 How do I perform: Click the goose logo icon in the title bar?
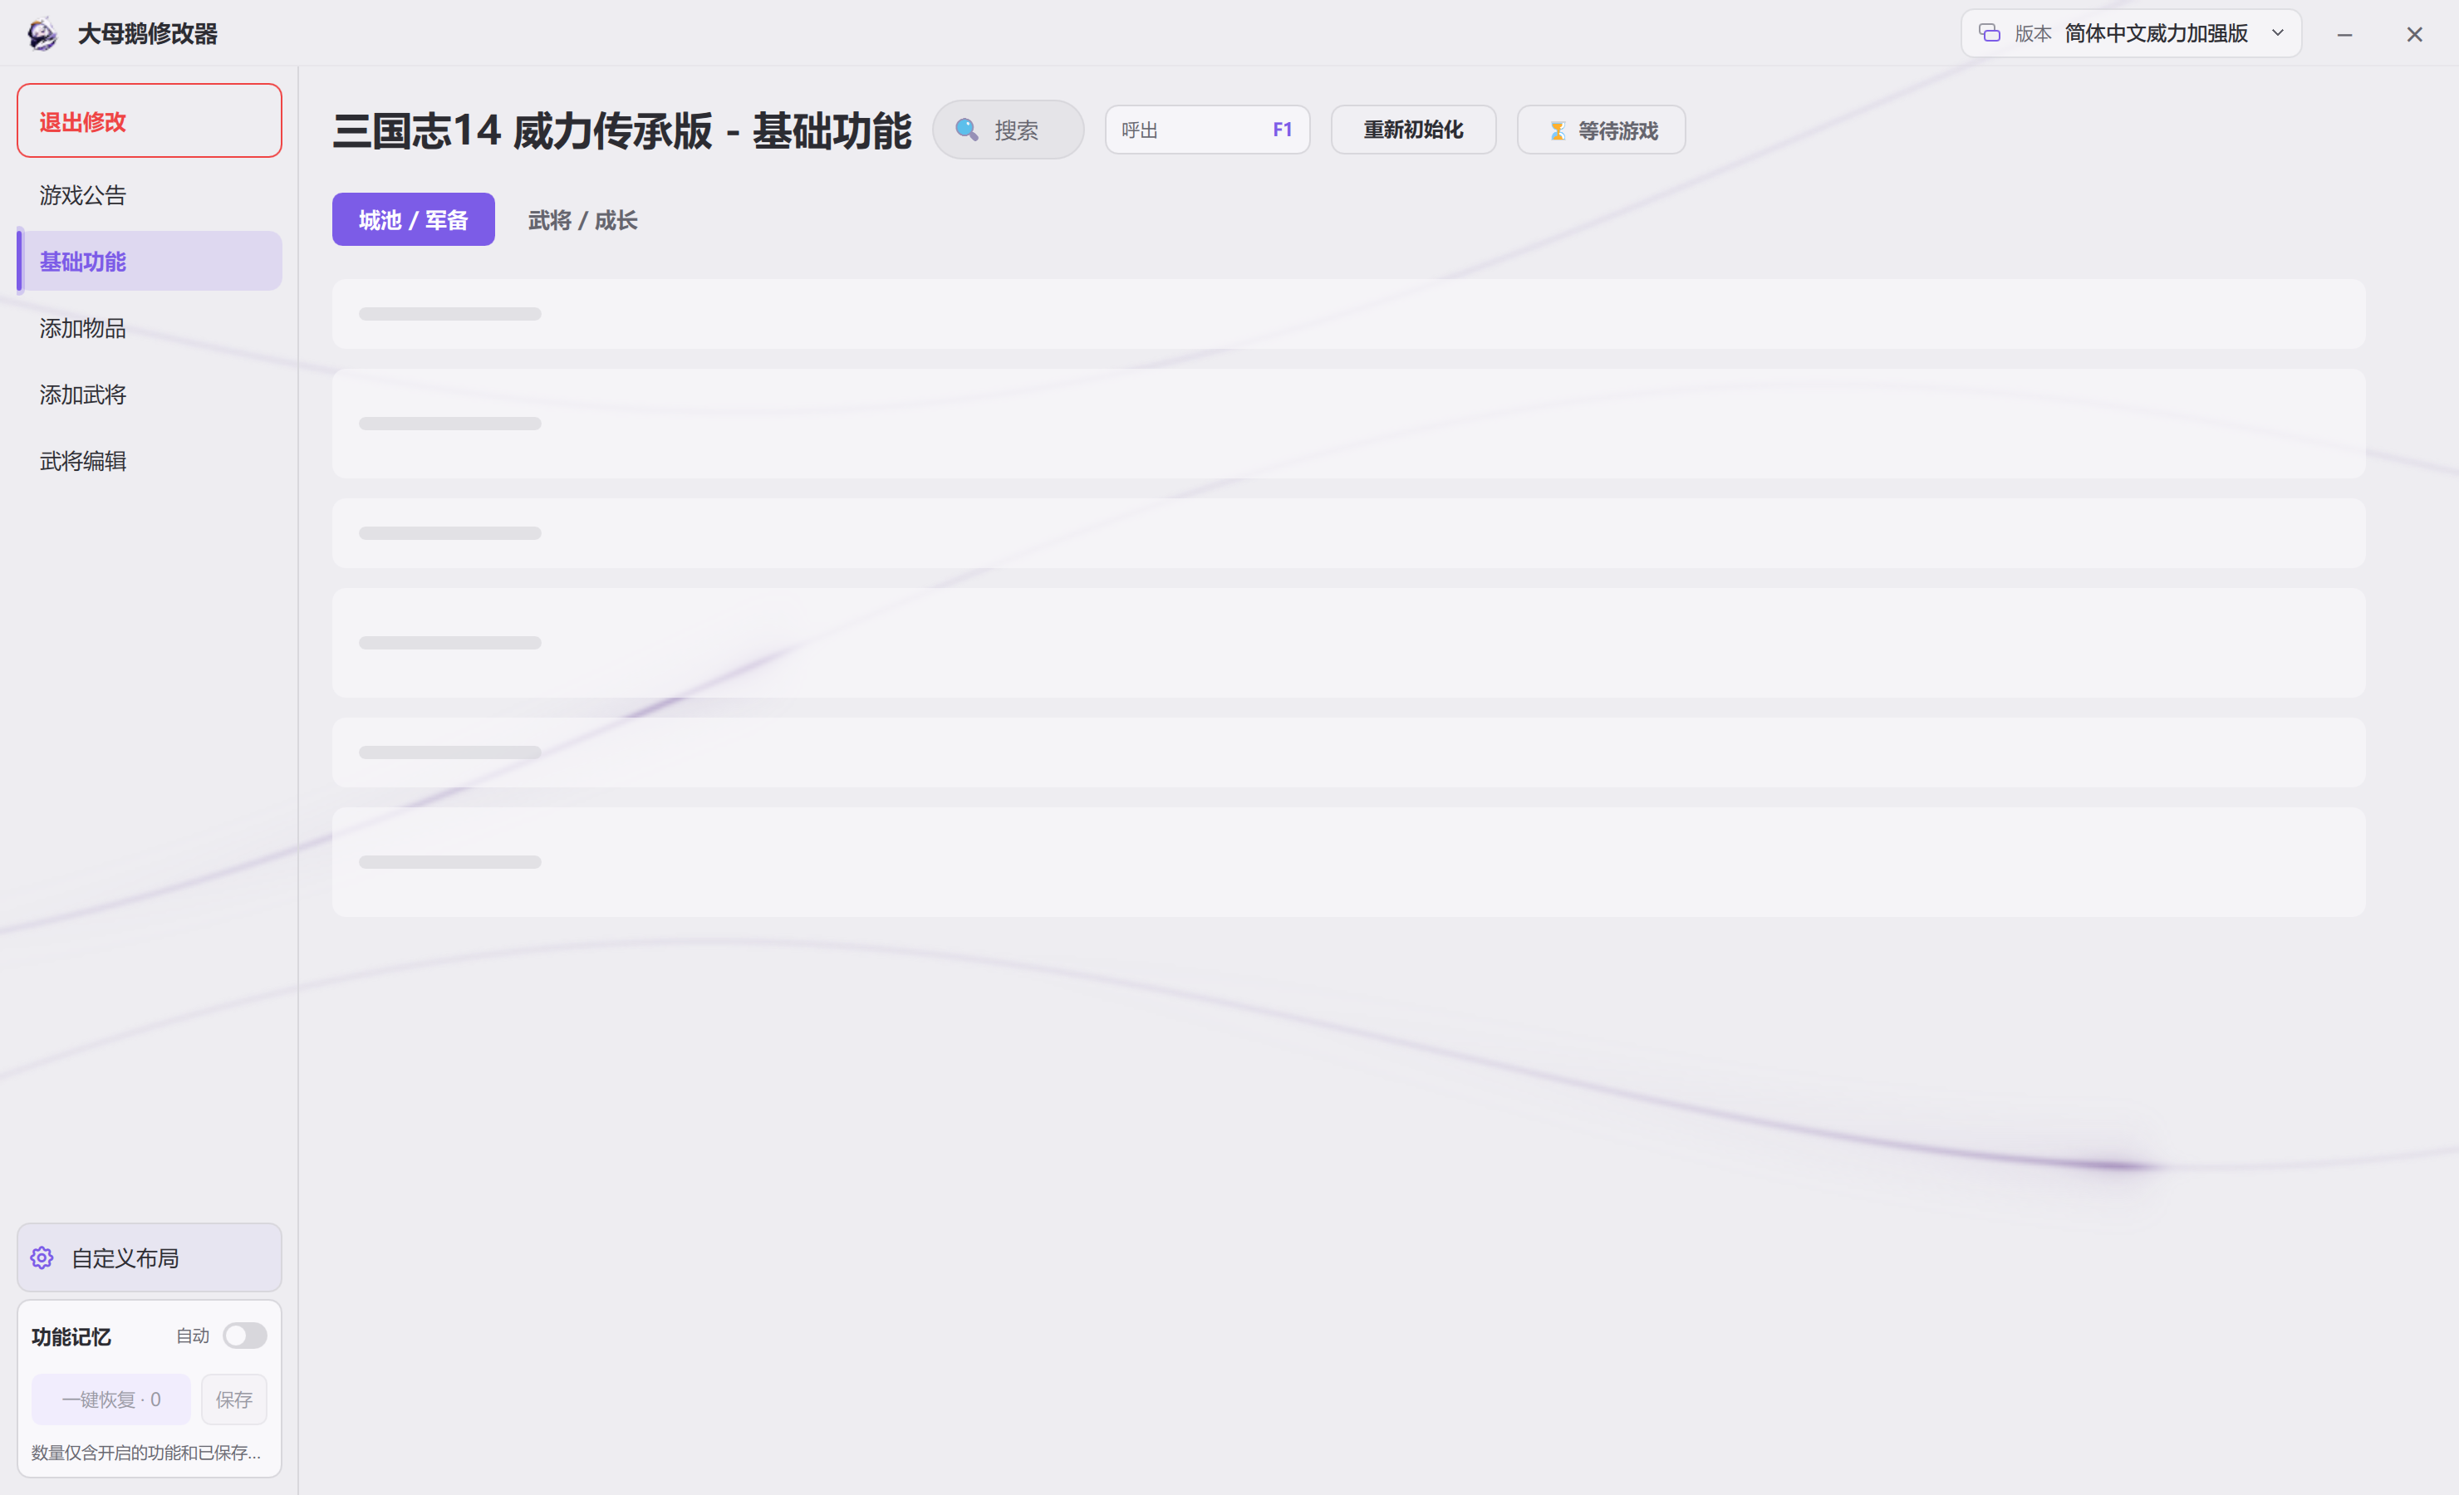[42, 34]
